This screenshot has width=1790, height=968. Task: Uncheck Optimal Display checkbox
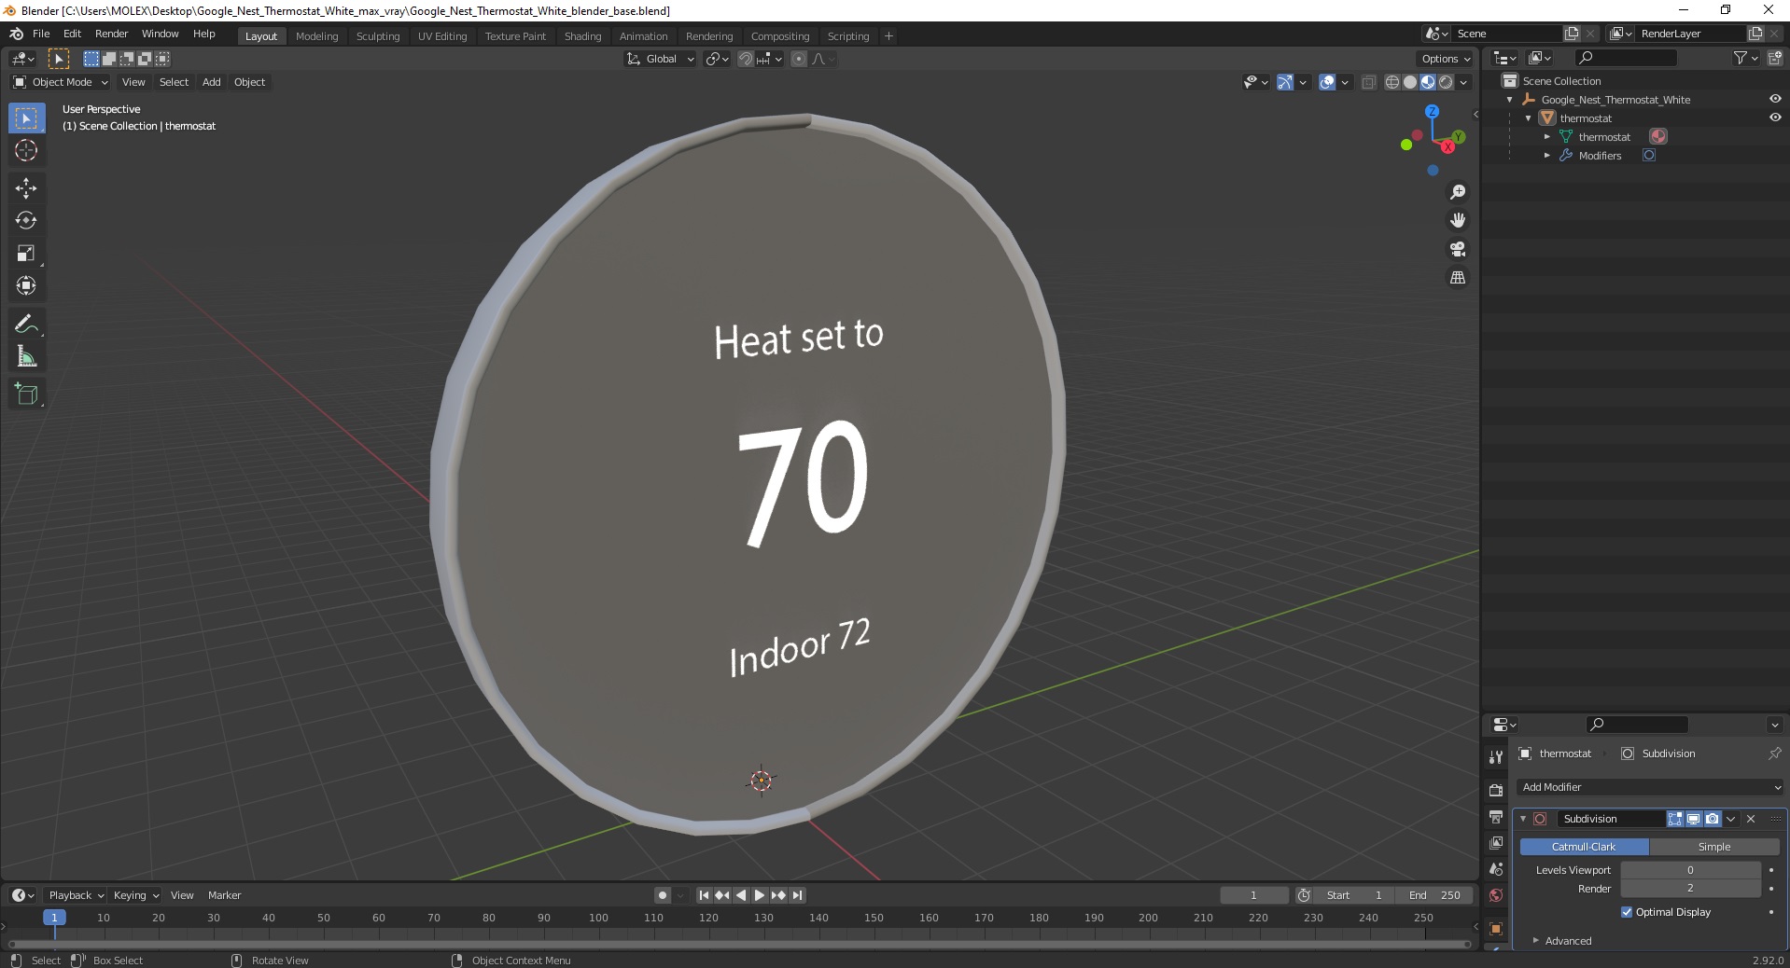(x=1627, y=912)
